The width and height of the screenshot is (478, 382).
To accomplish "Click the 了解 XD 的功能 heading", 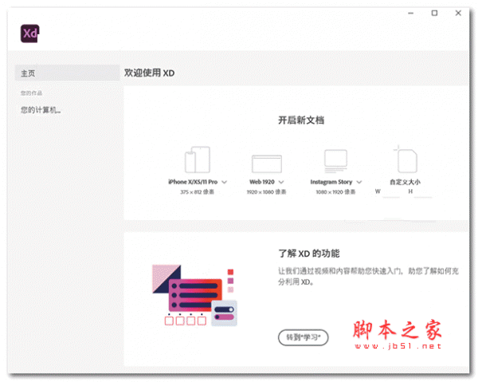I will pos(309,254).
